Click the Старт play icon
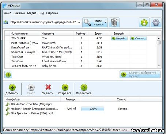 coord(31,87)
